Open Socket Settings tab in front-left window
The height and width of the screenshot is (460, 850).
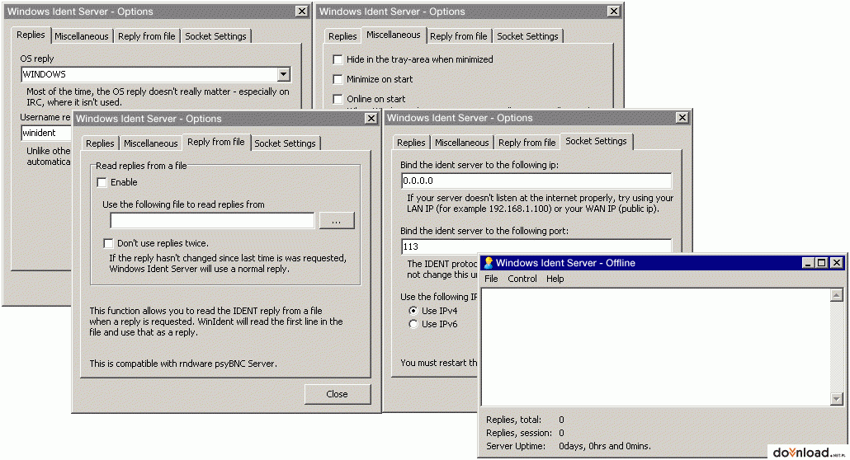tap(286, 143)
